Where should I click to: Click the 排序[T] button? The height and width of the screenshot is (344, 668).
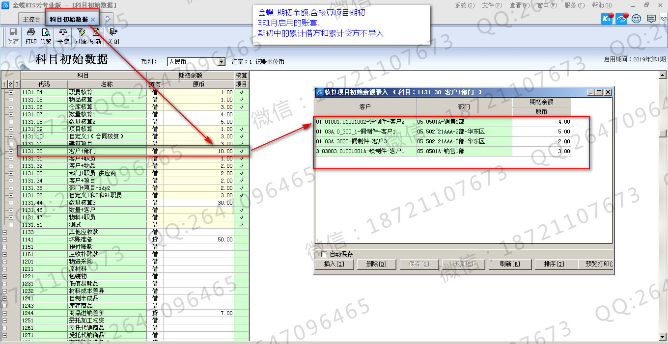click(554, 264)
